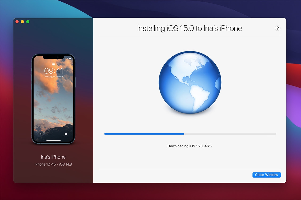Click the padlock icon on the iPhone screen
The height and width of the screenshot is (200, 301).
coord(53,64)
